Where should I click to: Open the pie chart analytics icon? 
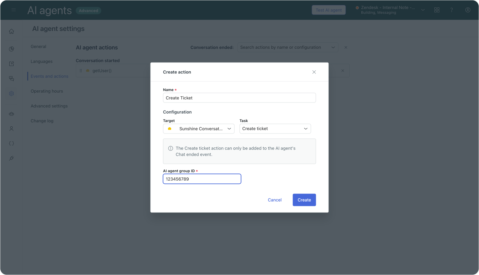pyautogui.click(x=11, y=49)
